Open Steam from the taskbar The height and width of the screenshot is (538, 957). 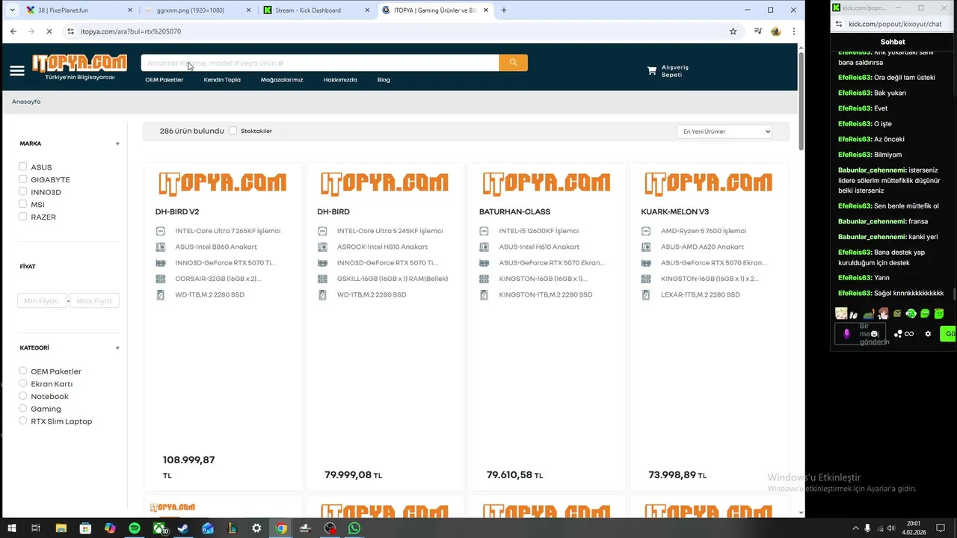tap(182, 528)
